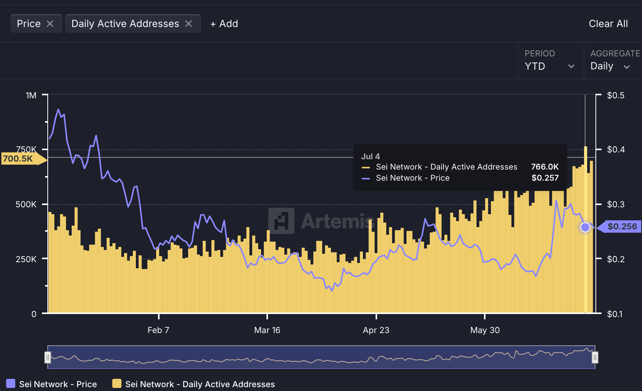Click + Add to add another metric
This screenshot has width=642, height=391.
click(224, 24)
